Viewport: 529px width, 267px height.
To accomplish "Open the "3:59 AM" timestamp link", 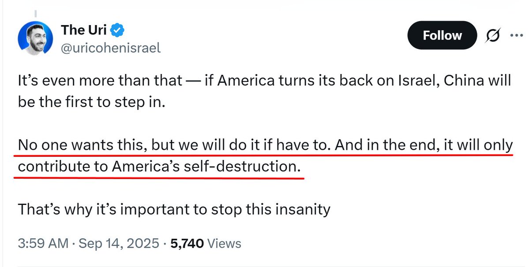I will (x=43, y=243).
